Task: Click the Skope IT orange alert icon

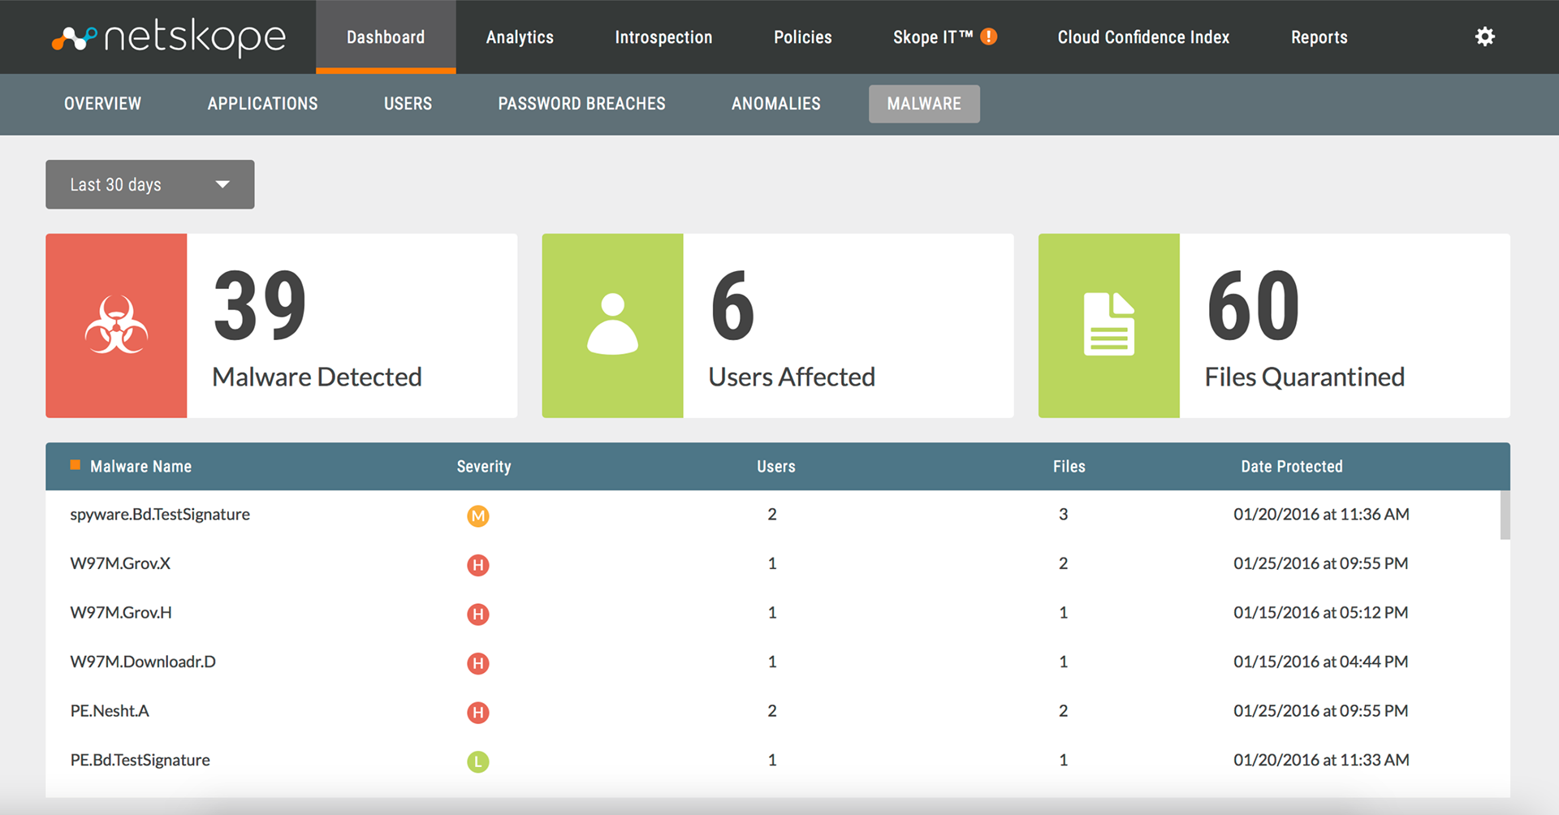Action: [x=988, y=37]
